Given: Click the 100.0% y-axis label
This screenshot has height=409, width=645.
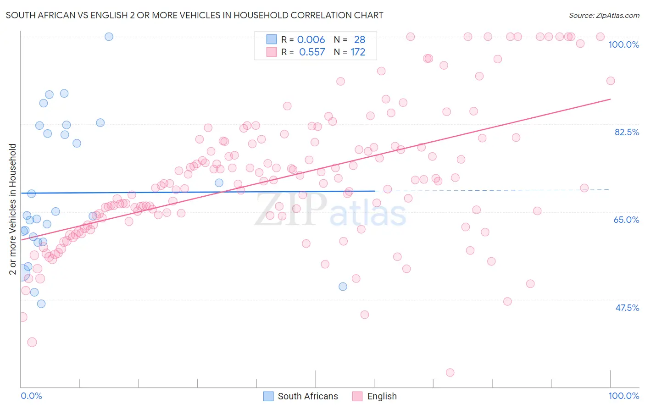Looking at the screenshot, I should [x=623, y=44].
